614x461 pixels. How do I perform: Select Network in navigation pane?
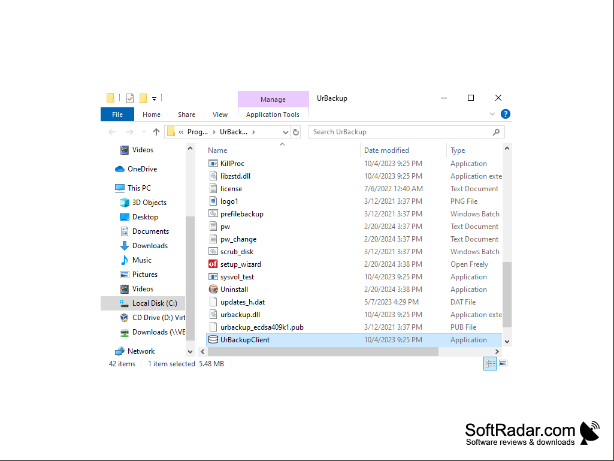(x=134, y=351)
